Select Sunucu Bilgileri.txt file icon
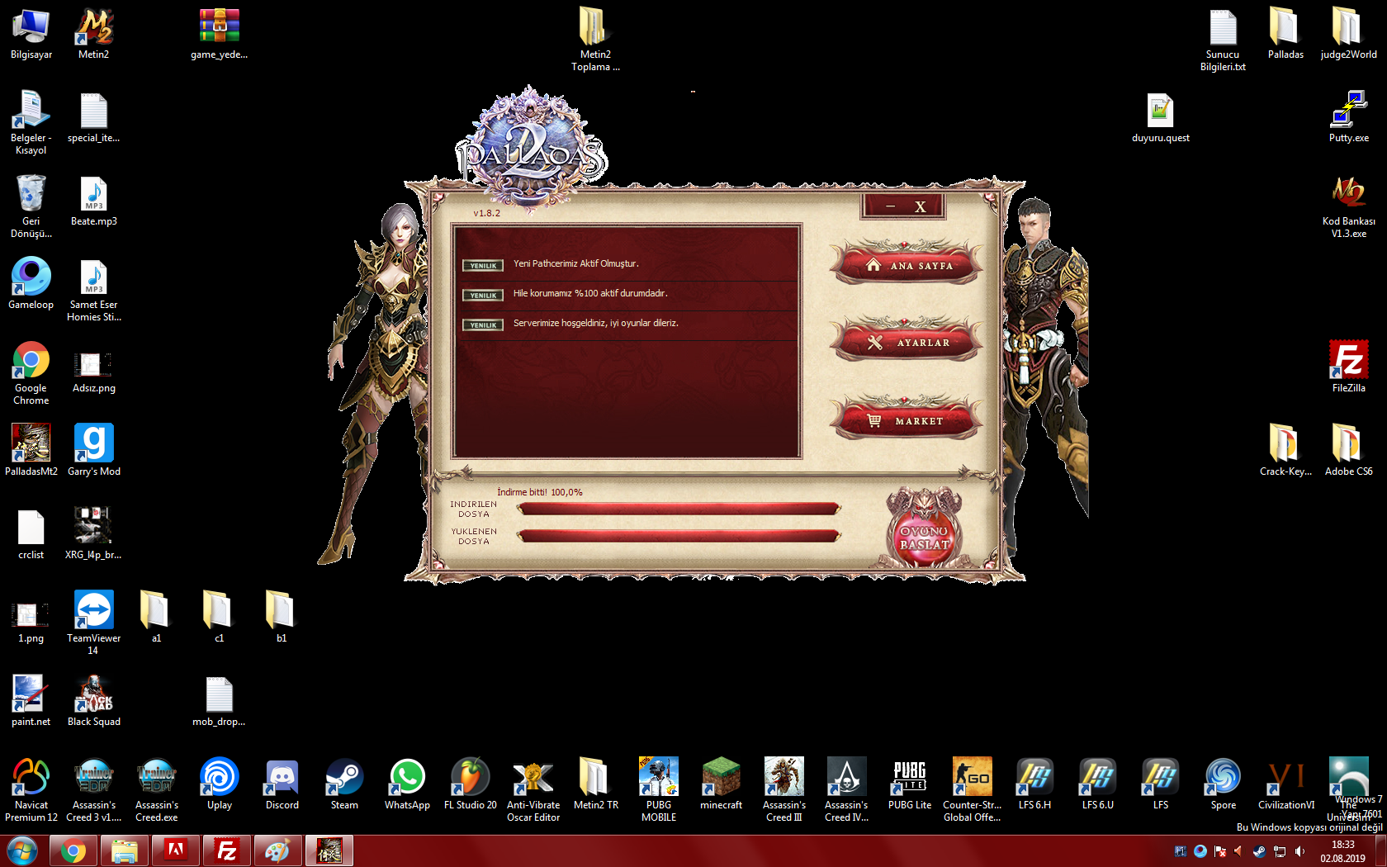 pyautogui.click(x=1223, y=40)
